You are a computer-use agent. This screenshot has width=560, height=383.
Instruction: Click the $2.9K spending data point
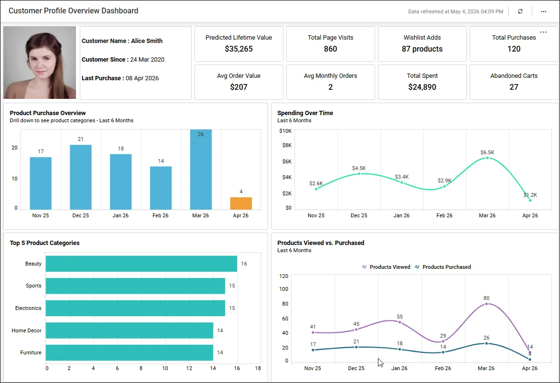tap(444, 186)
